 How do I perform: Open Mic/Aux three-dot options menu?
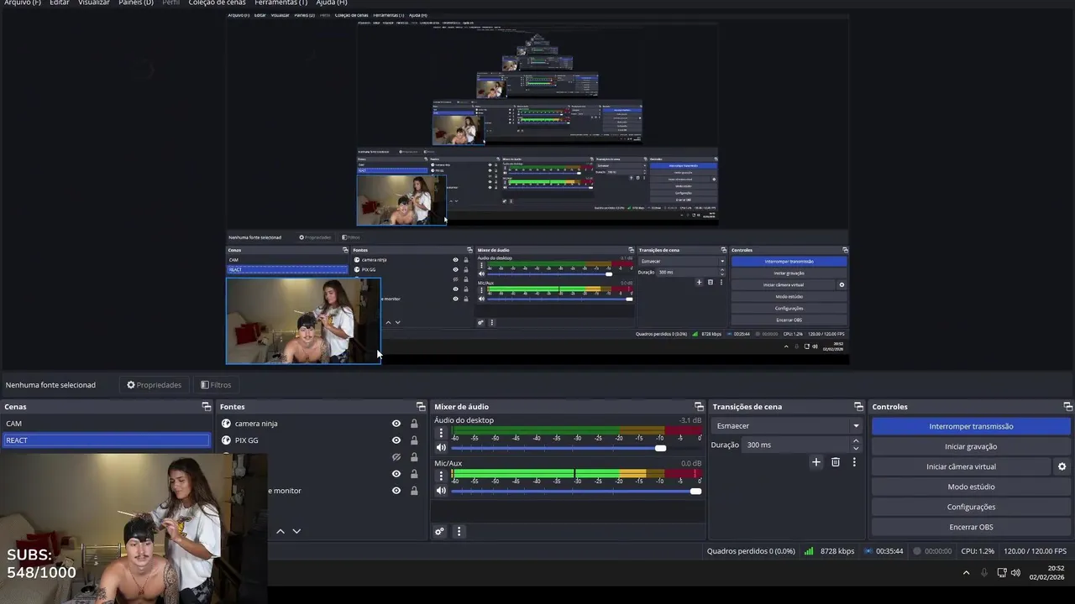pos(441,476)
